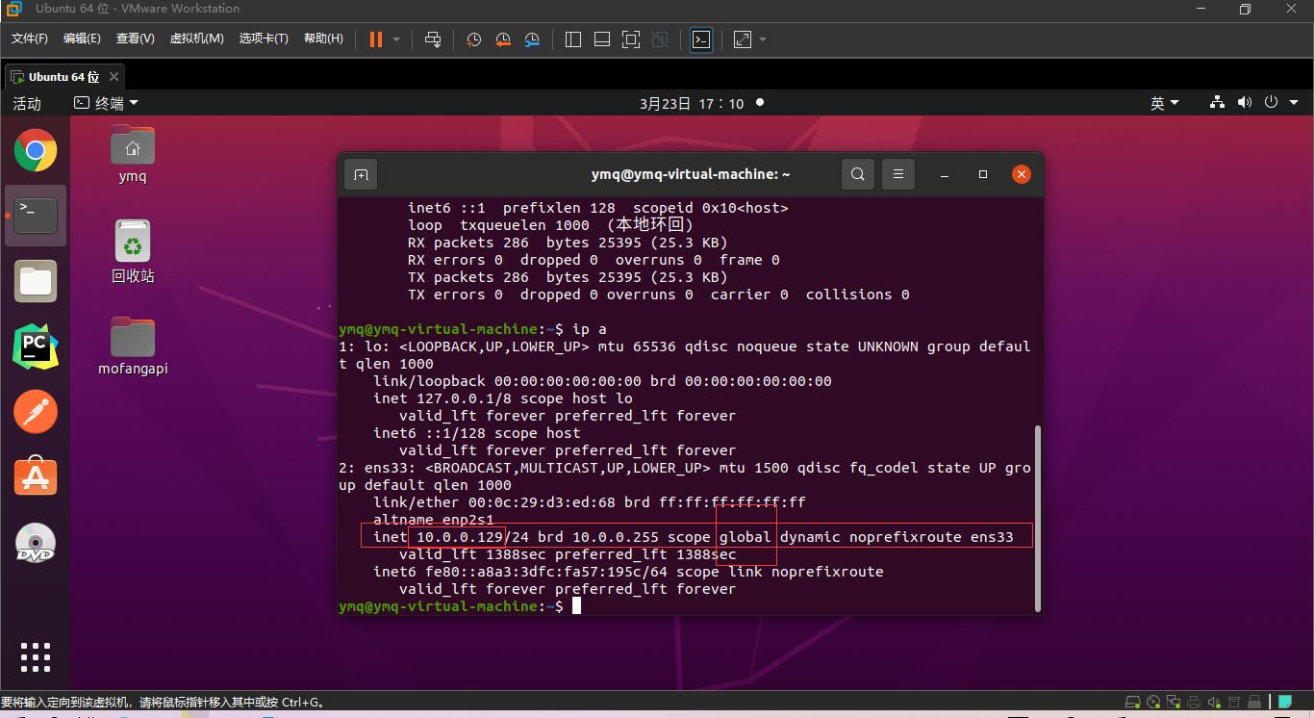The image size is (1314, 718).
Task: Click the sound card status icon
Action: click(x=1214, y=704)
